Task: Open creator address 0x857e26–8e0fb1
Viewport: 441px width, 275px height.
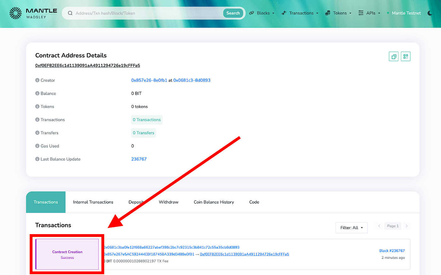Action: [x=149, y=80]
